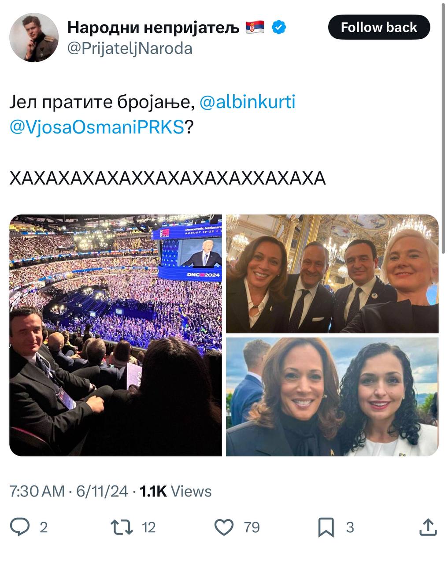
Task: Click the display name Народни непријатељ
Action: coord(153,27)
